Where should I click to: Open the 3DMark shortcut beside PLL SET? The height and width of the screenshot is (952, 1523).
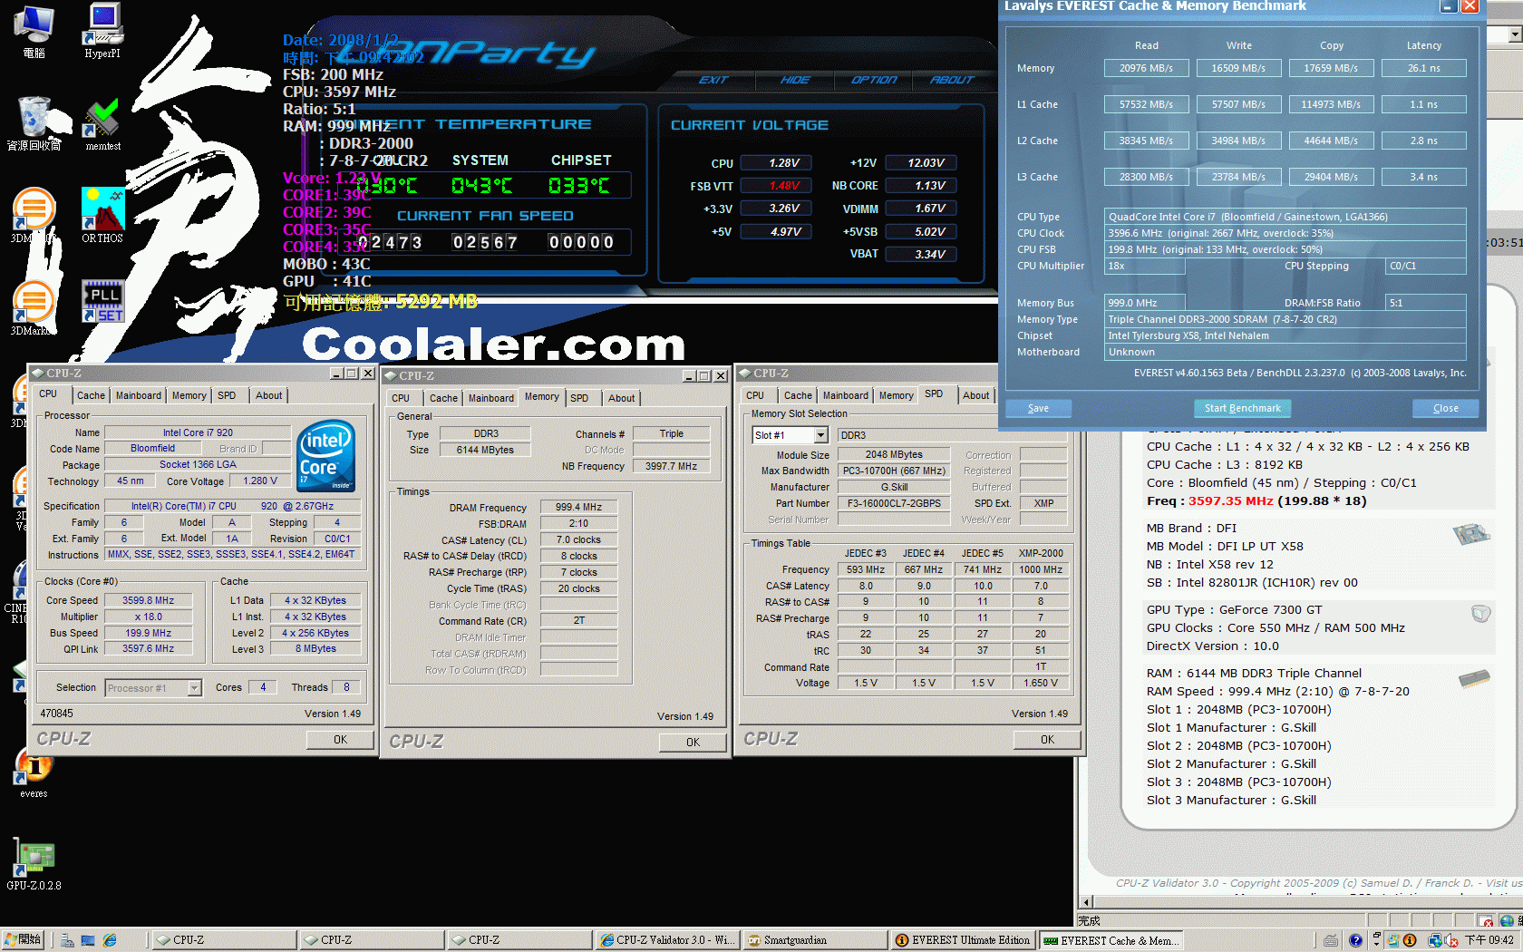[34, 308]
